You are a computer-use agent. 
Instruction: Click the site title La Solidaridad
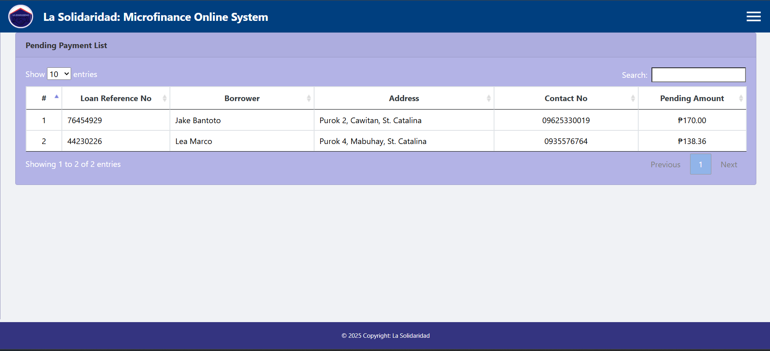click(x=156, y=17)
